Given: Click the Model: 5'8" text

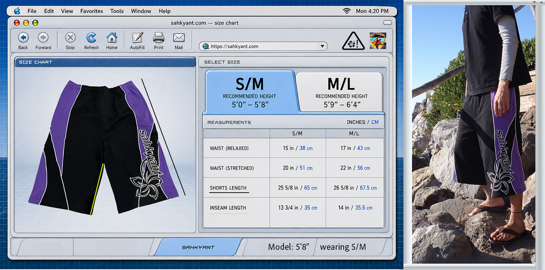Looking at the screenshot, I should point(288,247).
